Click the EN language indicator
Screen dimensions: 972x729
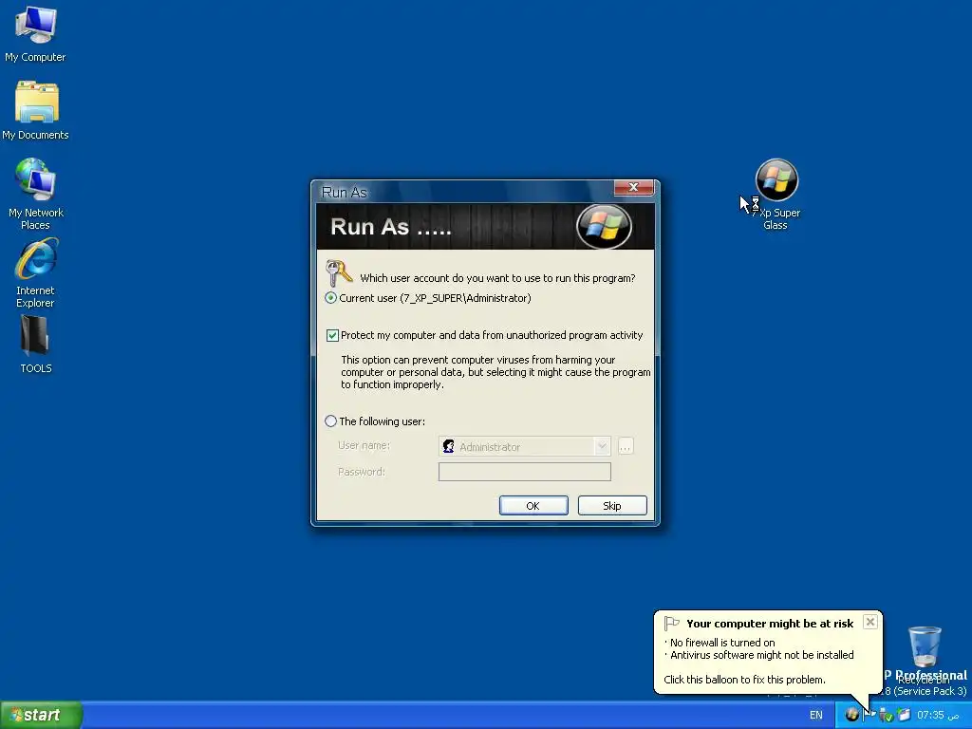[x=815, y=715]
